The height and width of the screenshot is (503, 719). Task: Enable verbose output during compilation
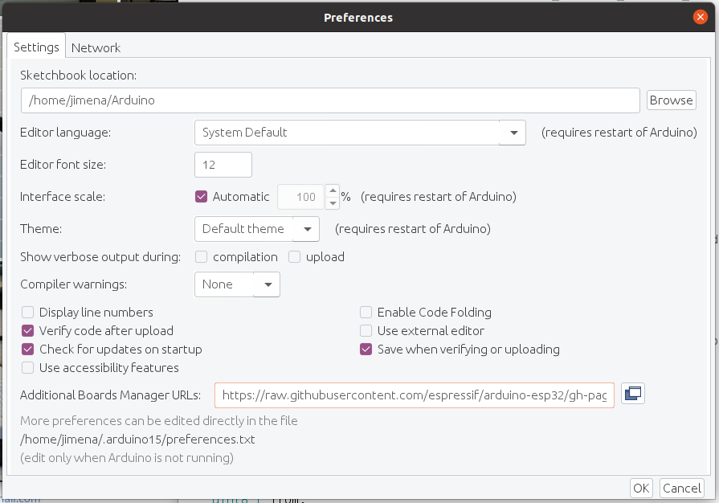click(x=201, y=257)
